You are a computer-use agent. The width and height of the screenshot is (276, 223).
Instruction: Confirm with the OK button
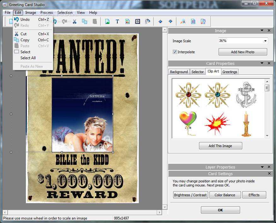pos(220,210)
